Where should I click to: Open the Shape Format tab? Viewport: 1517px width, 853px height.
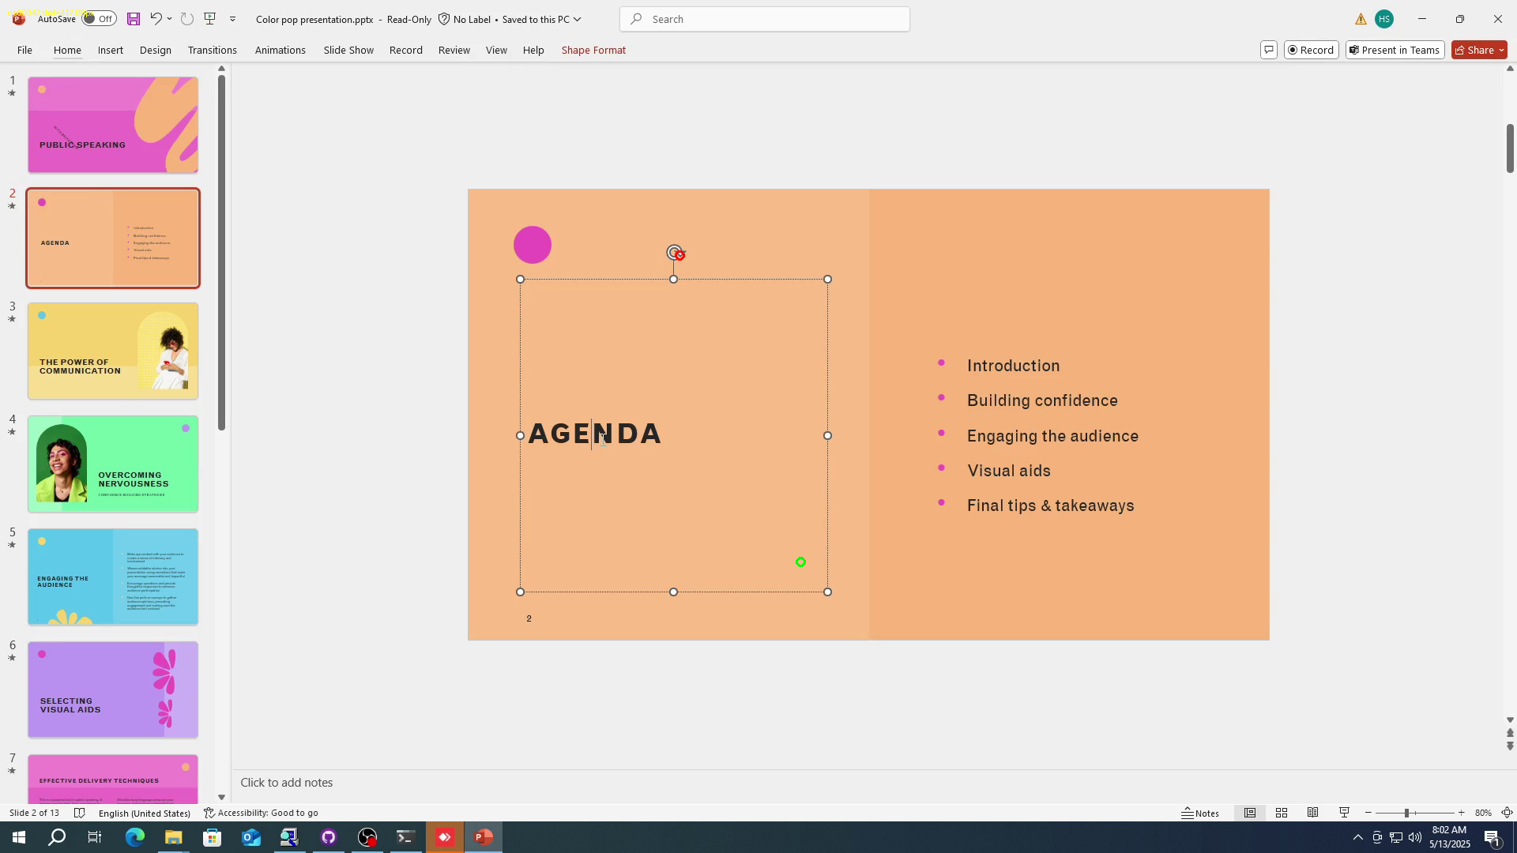pos(593,50)
